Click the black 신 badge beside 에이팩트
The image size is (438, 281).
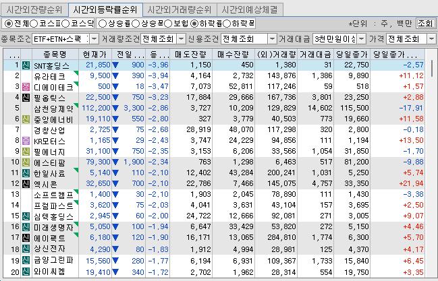26,237
